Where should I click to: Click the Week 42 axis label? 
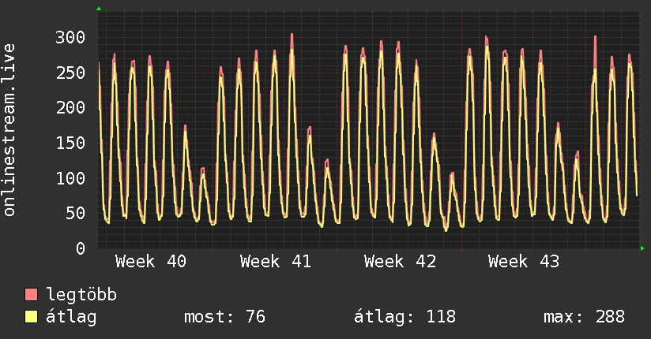(400, 262)
